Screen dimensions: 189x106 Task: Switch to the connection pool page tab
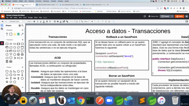(45, 94)
